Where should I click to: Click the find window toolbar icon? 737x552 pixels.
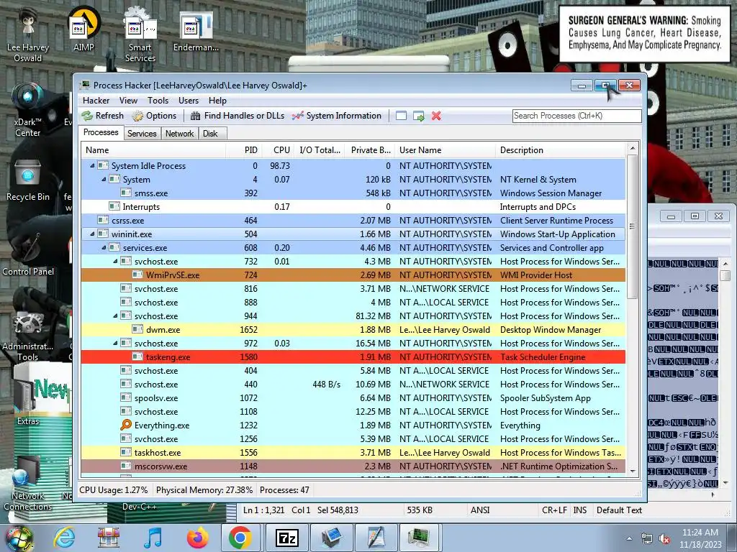pos(401,116)
